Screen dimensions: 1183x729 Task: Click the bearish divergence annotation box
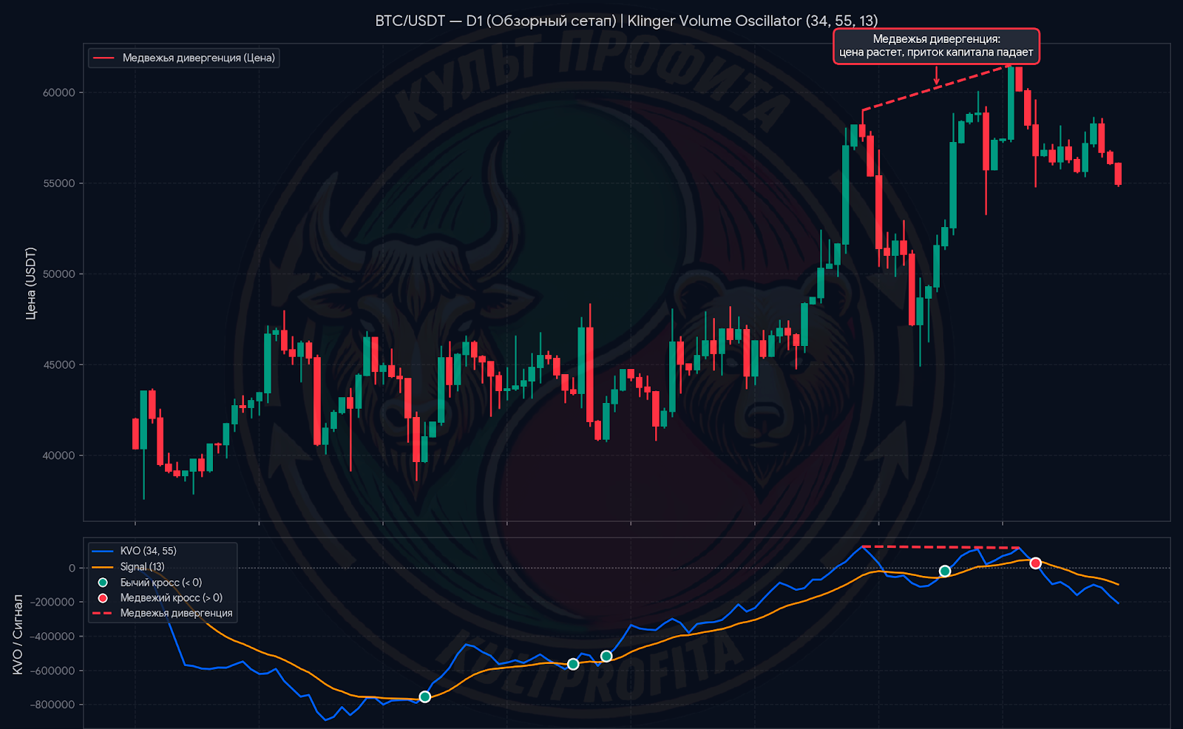coord(936,46)
